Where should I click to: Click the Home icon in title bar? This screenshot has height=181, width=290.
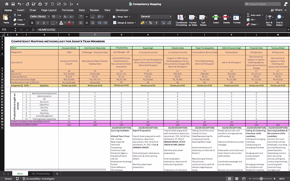7,4
